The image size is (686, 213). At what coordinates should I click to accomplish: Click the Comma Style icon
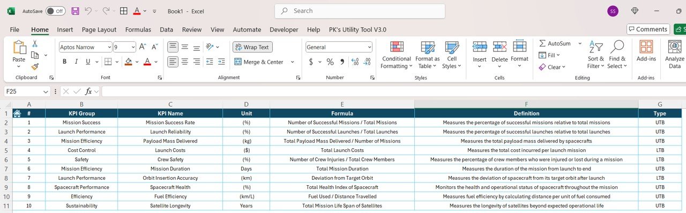point(342,62)
